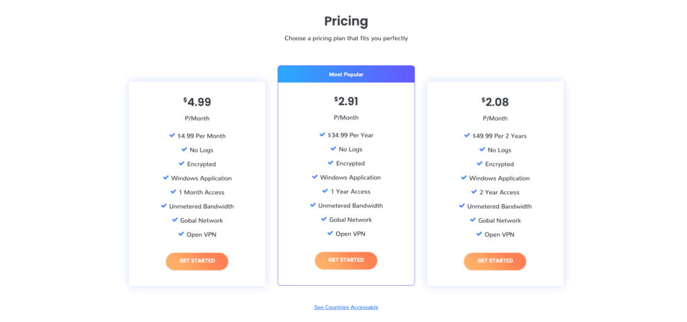
Task: Click the $2.08 price heading
Action: pyautogui.click(x=495, y=102)
